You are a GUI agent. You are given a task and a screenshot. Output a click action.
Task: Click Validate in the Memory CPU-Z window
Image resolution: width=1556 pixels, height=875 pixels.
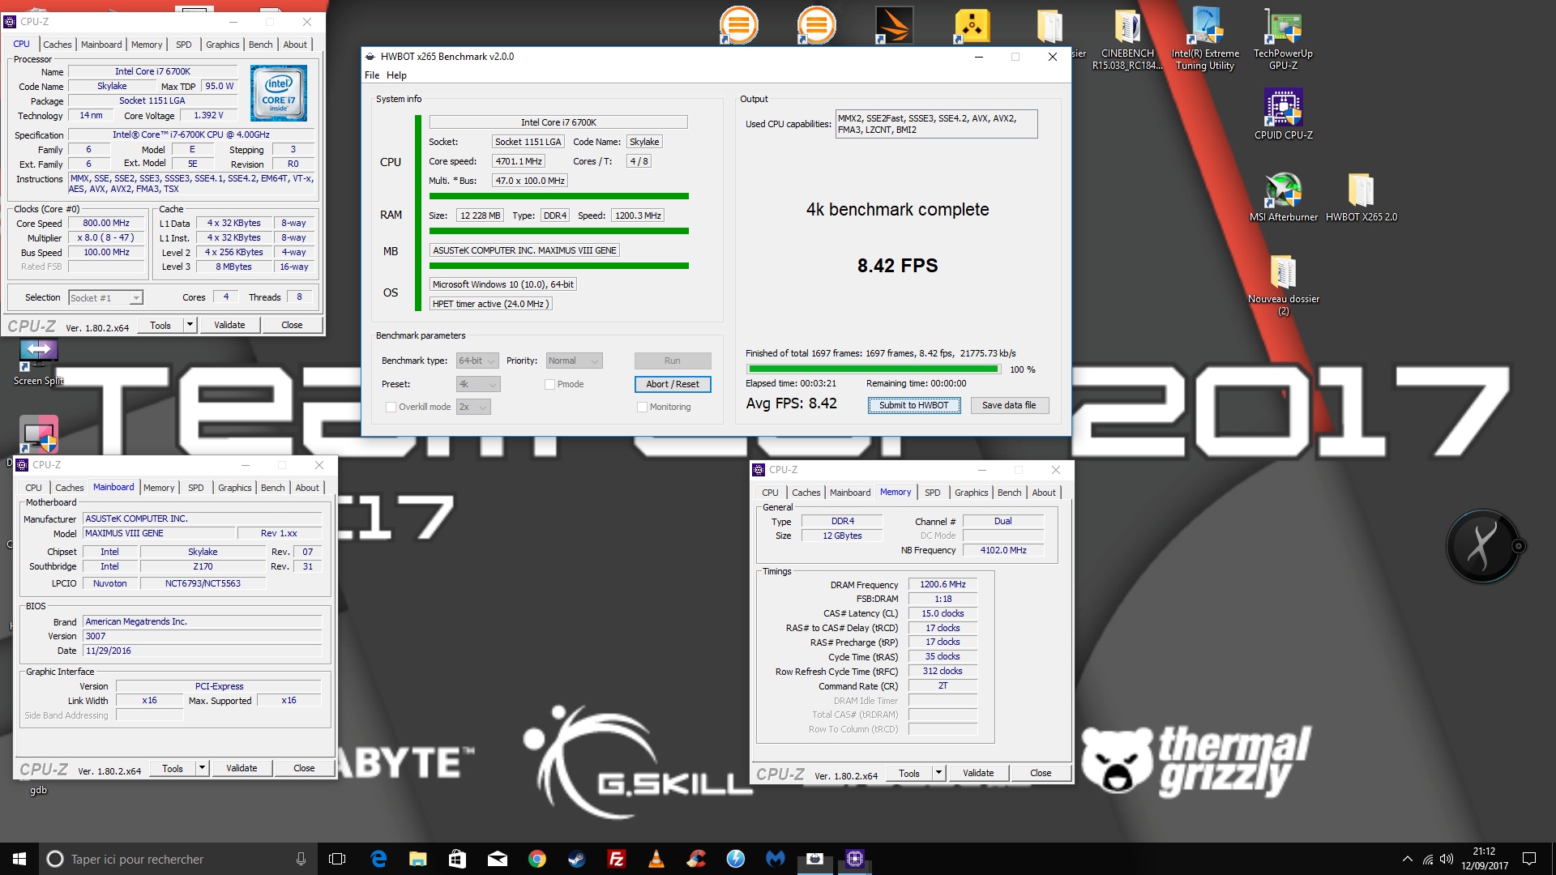(978, 773)
